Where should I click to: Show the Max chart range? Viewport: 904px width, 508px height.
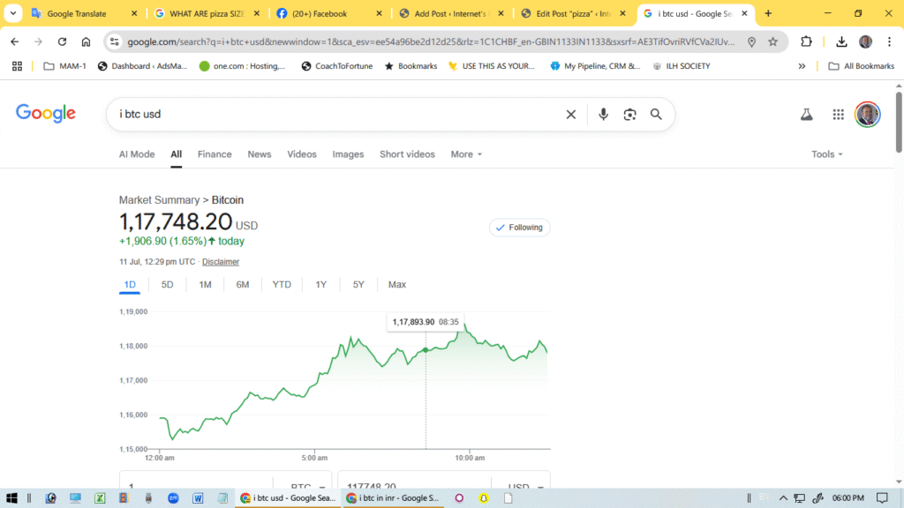397,285
